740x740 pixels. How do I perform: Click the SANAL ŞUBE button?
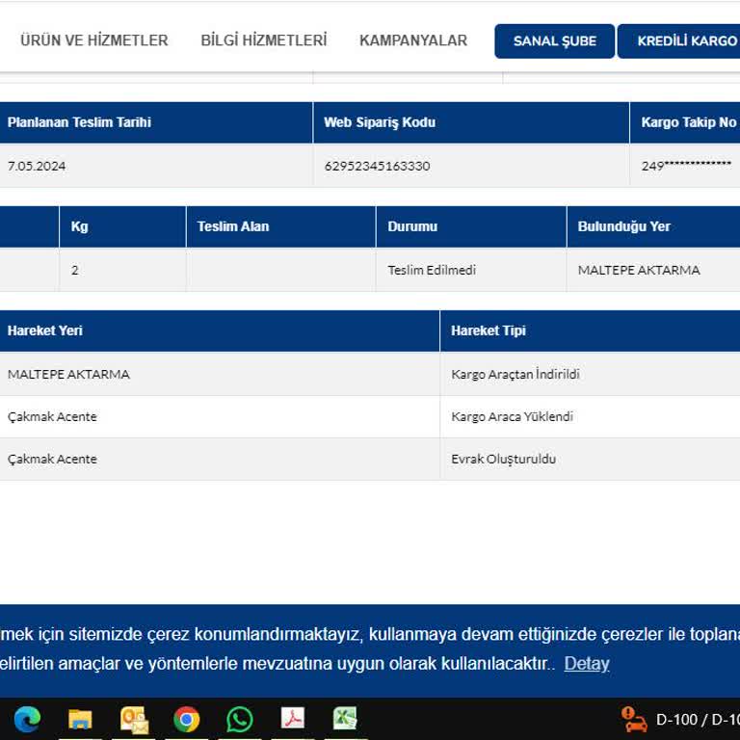555,41
